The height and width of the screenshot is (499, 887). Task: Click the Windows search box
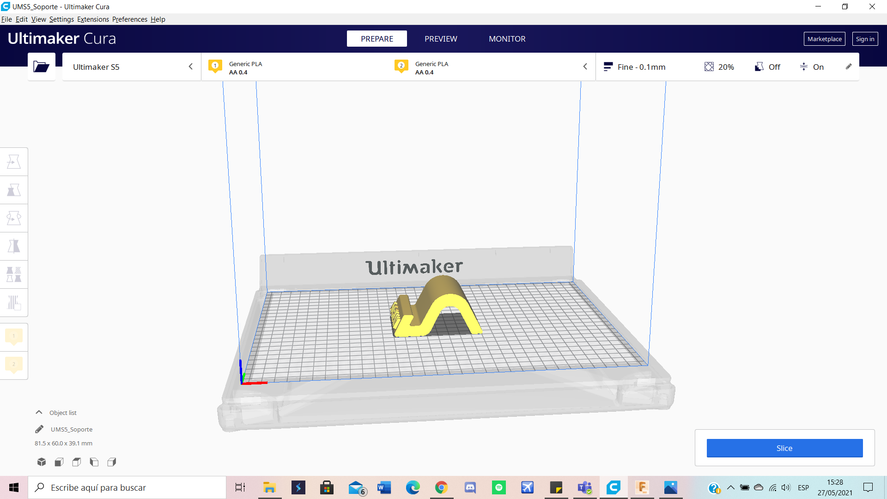127,487
